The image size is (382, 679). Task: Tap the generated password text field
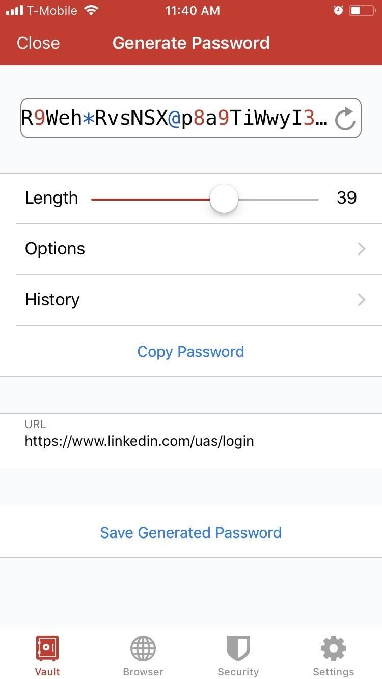176,118
